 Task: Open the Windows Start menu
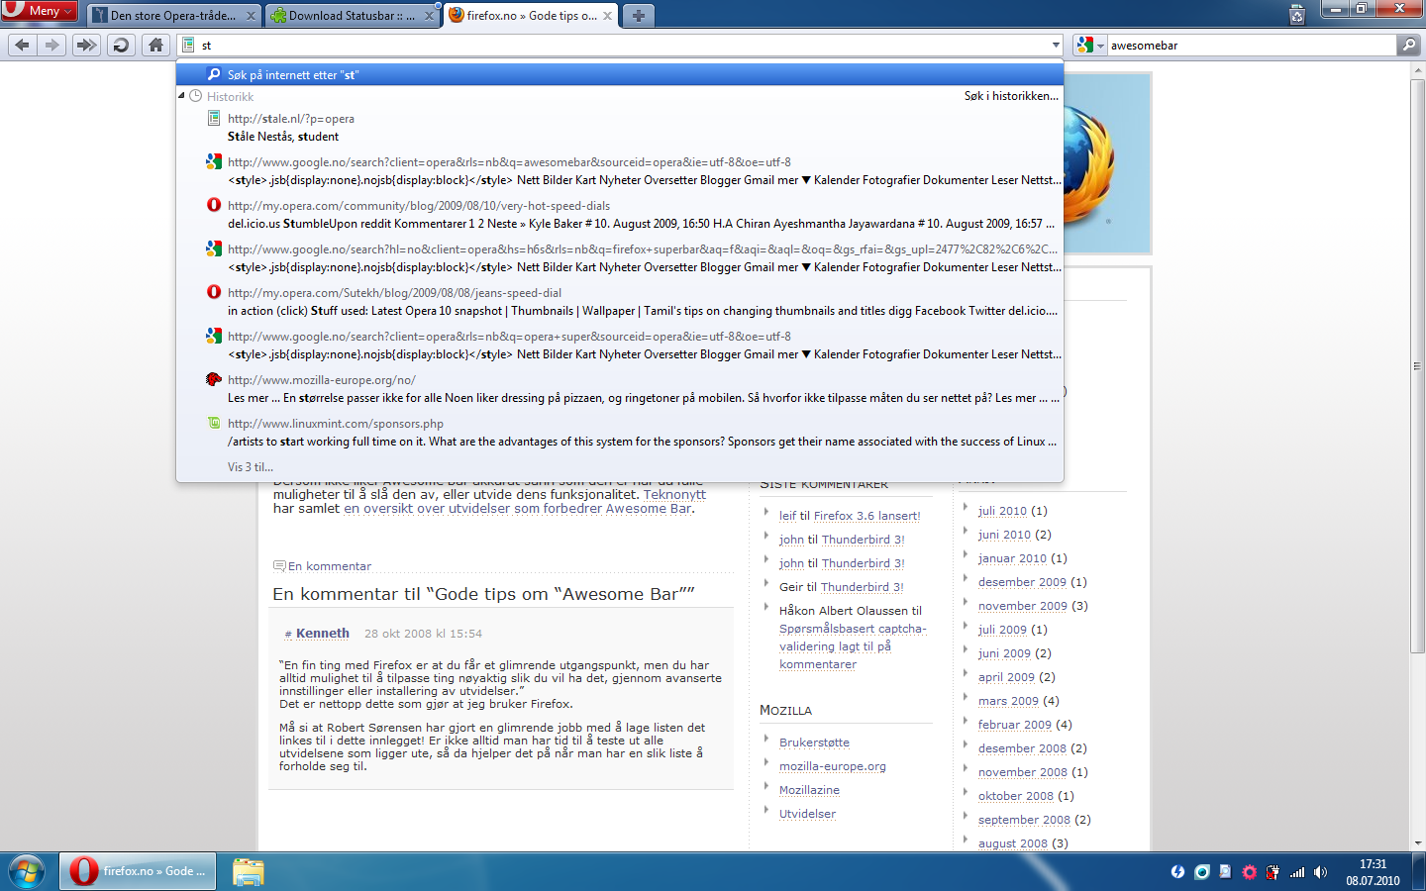27,871
